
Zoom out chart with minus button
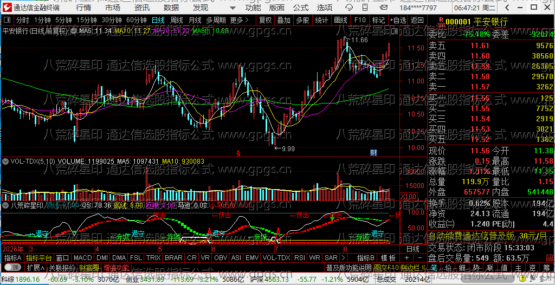point(420,257)
